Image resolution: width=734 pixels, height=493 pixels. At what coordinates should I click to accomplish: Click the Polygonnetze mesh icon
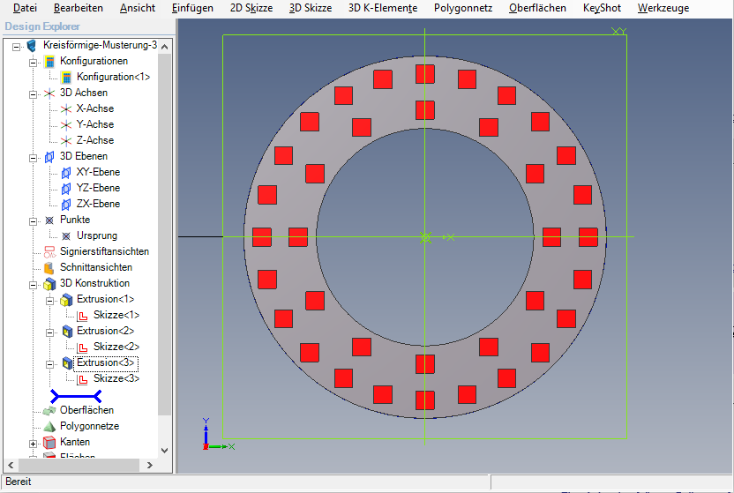coord(49,427)
